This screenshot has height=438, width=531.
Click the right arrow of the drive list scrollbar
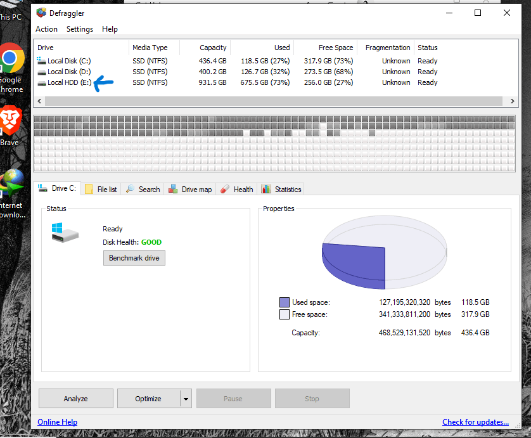(512, 101)
